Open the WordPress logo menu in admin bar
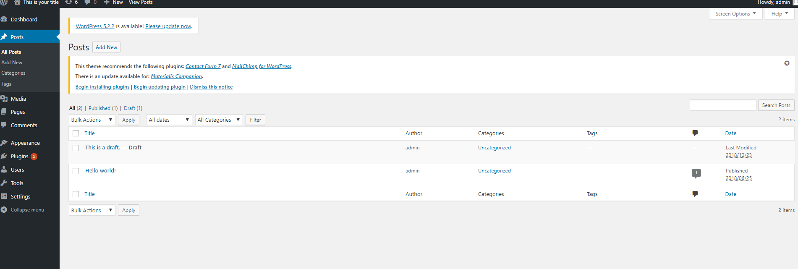798x269 pixels. tap(3, 2)
